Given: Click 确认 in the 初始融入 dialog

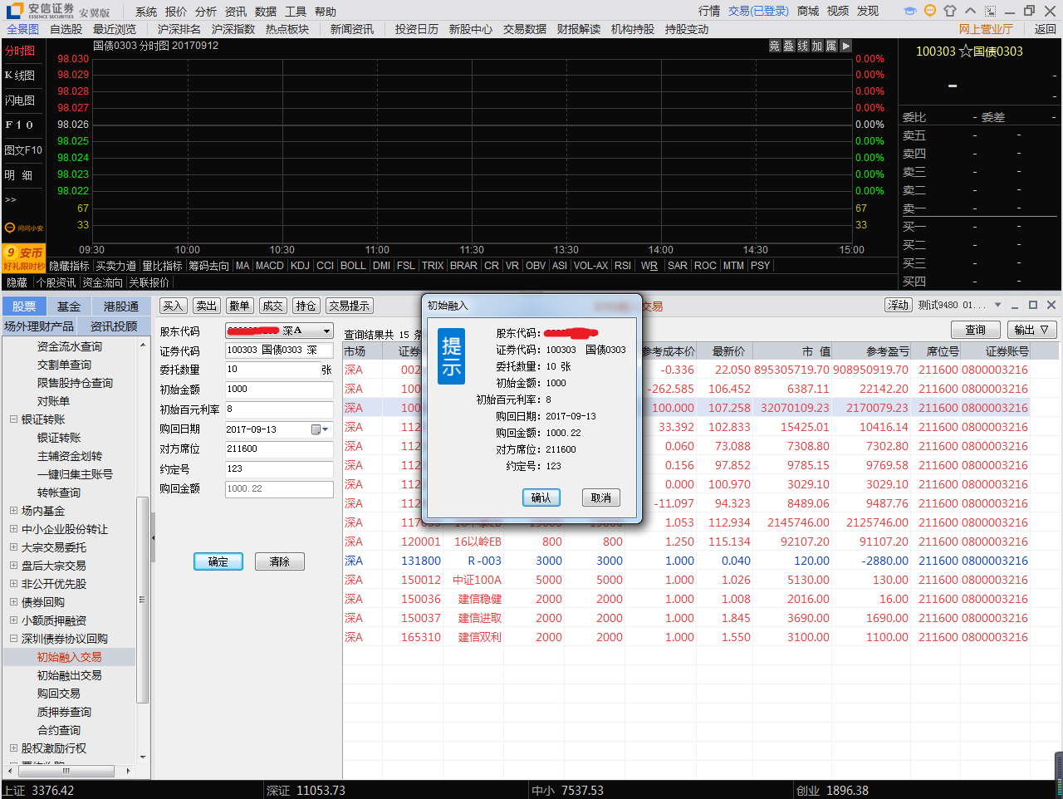Looking at the screenshot, I should click(x=541, y=498).
